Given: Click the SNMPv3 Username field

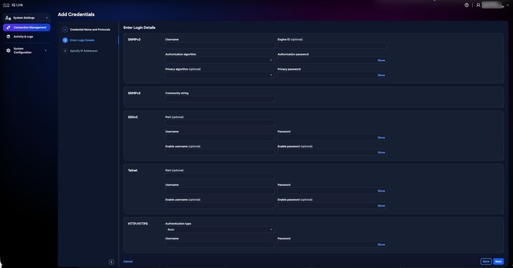Looking at the screenshot, I should pos(220,46).
